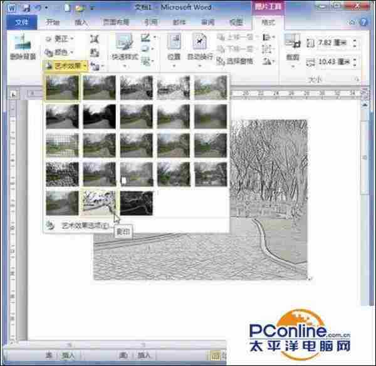
Task: Toggle the View Ruler button above the scrollbar
Action: (365, 94)
